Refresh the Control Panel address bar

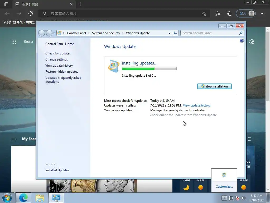175,33
